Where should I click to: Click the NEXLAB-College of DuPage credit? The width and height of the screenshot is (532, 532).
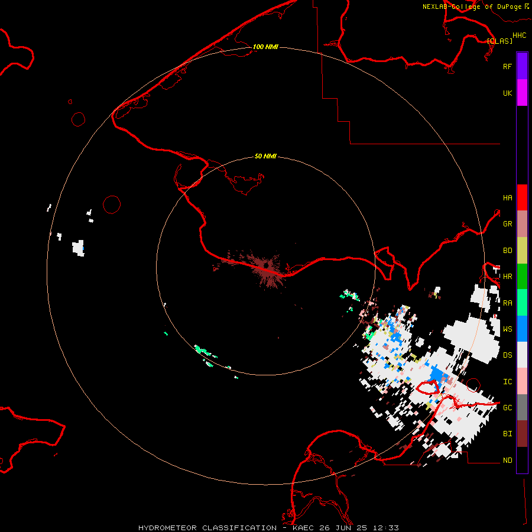472,7
